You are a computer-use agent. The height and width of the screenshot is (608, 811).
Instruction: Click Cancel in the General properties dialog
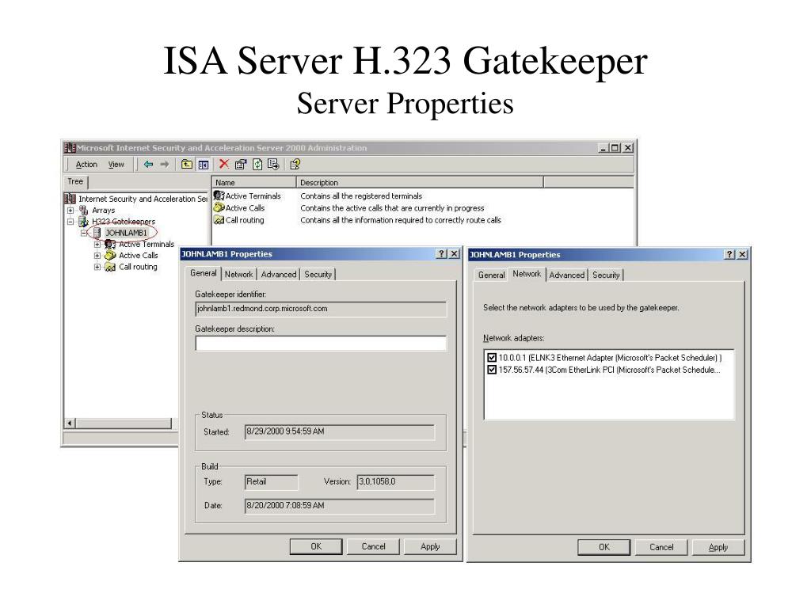coord(374,546)
